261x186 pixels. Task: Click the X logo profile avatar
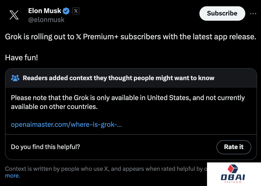(14, 15)
